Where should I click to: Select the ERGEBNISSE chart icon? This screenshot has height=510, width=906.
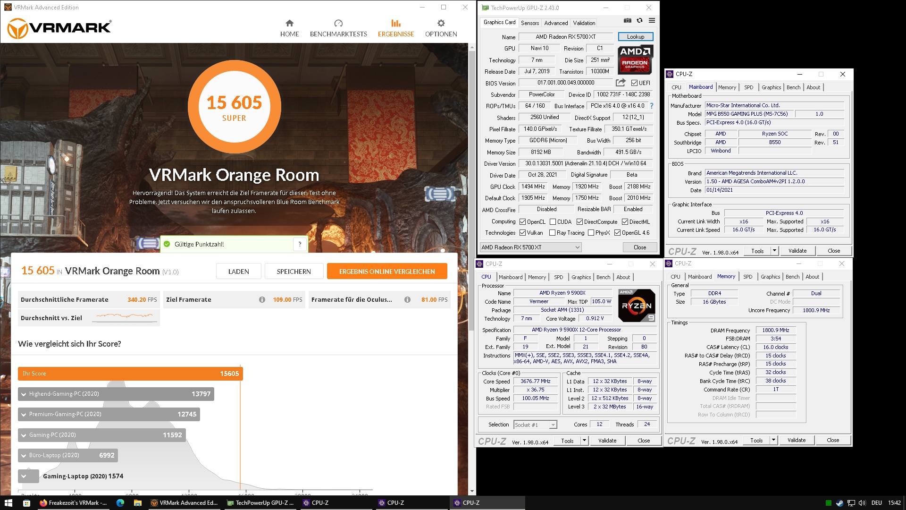pyautogui.click(x=396, y=23)
